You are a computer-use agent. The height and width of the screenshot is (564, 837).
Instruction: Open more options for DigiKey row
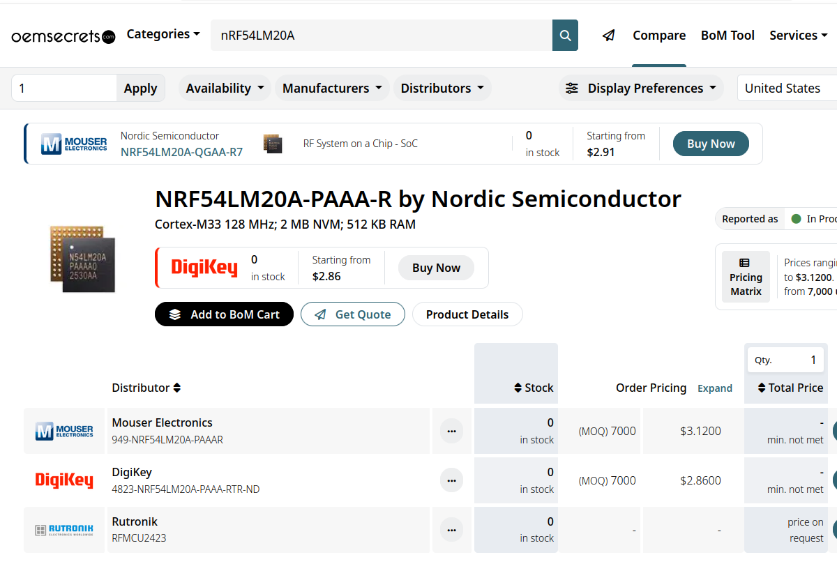pos(451,480)
